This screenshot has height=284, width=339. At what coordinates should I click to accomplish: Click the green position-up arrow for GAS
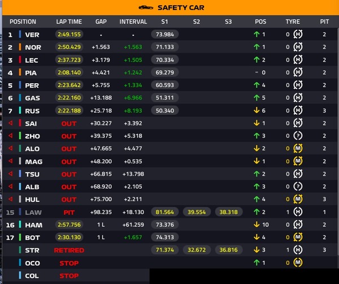(257, 97)
